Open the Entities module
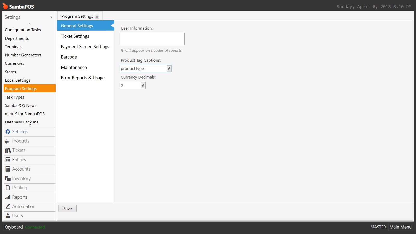The width and height of the screenshot is (416, 234). (30, 160)
